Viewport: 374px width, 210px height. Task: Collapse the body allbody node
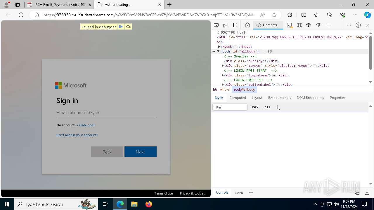(x=218, y=51)
